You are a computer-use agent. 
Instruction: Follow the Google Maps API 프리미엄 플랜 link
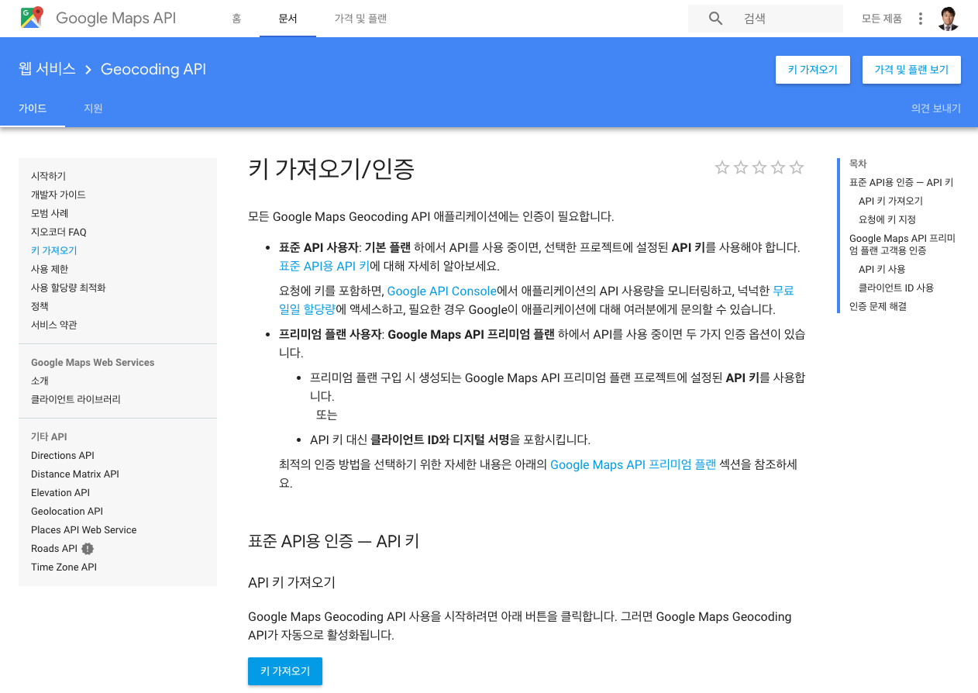click(x=633, y=465)
